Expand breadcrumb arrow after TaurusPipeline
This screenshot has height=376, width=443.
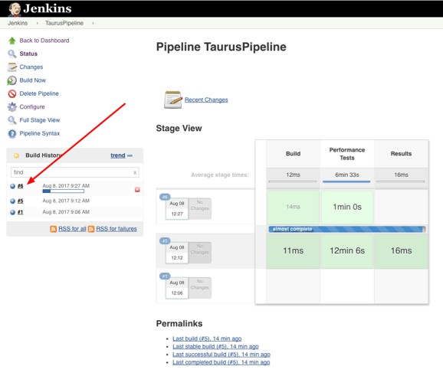[93, 23]
